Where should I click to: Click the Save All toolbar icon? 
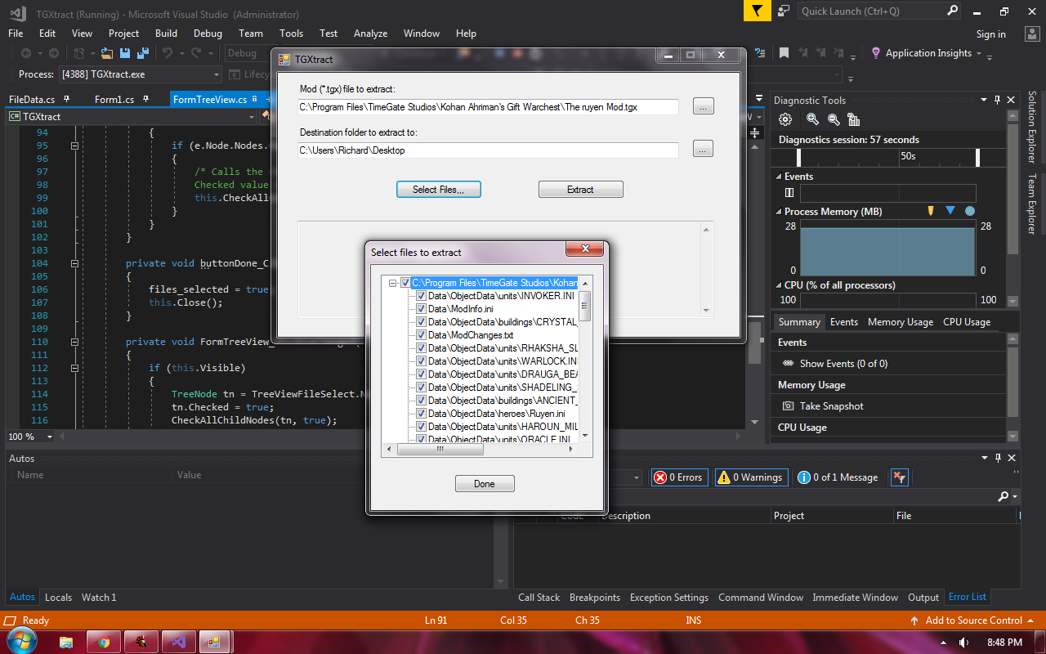(143, 53)
